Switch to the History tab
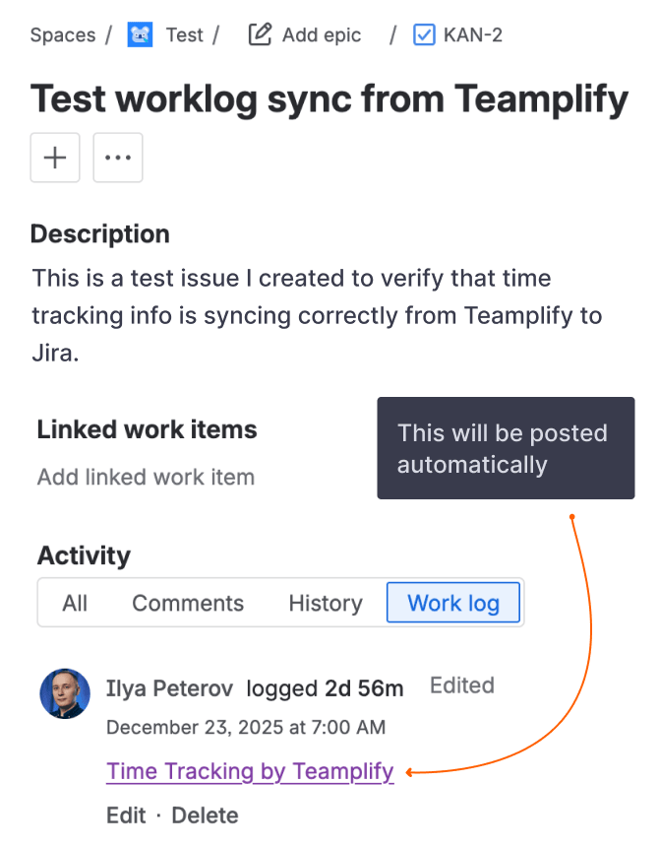Screen dimensions: 659x847 (x=326, y=603)
